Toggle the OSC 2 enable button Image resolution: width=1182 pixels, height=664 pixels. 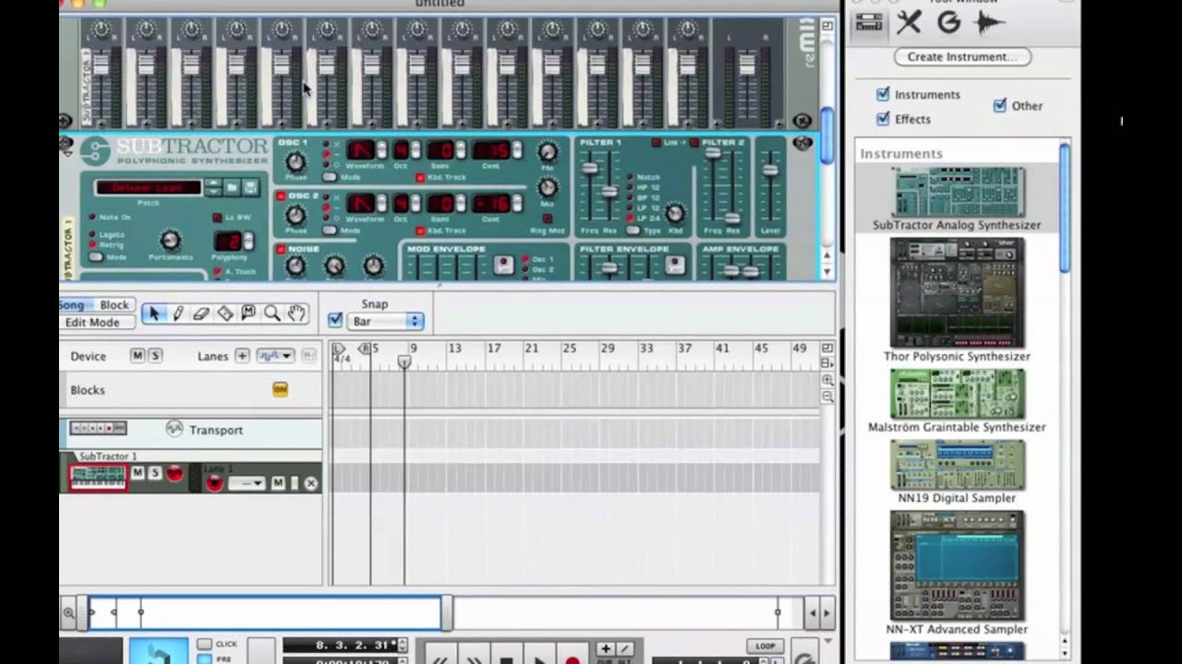click(x=281, y=196)
